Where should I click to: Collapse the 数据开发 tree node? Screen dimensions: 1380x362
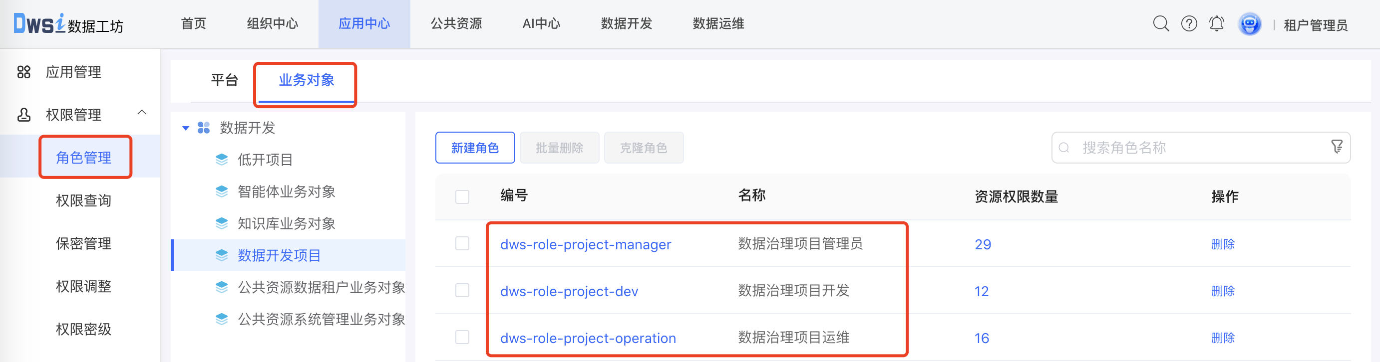point(185,128)
